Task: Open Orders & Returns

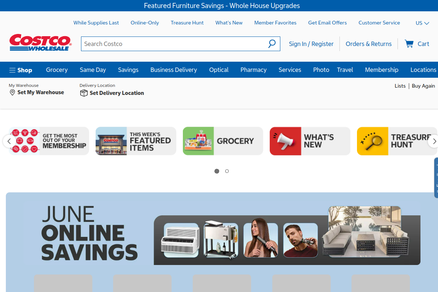Action: coord(369,44)
